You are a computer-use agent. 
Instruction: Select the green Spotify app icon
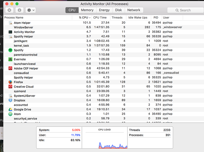click(x=10, y=50)
